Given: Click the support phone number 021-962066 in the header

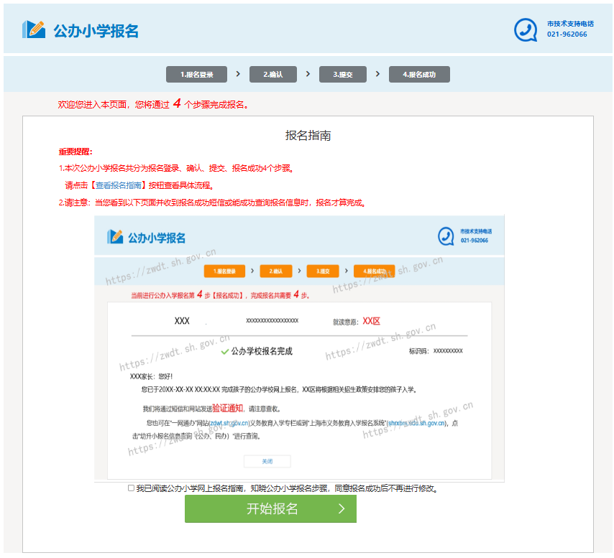Looking at the screenshot, I should (x=567, y=34).
